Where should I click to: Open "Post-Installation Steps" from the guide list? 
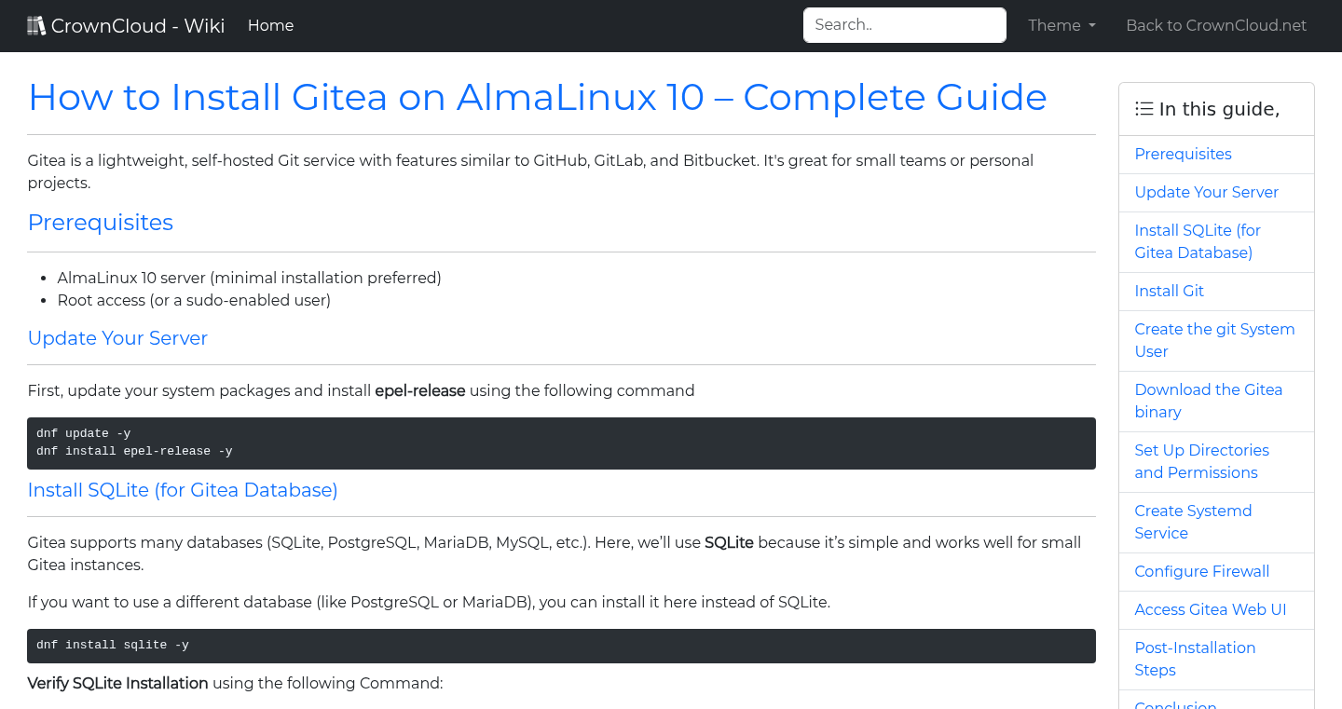1195,659
